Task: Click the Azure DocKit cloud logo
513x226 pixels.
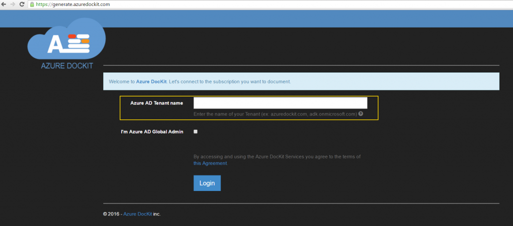Action: (x=67, y=38)
